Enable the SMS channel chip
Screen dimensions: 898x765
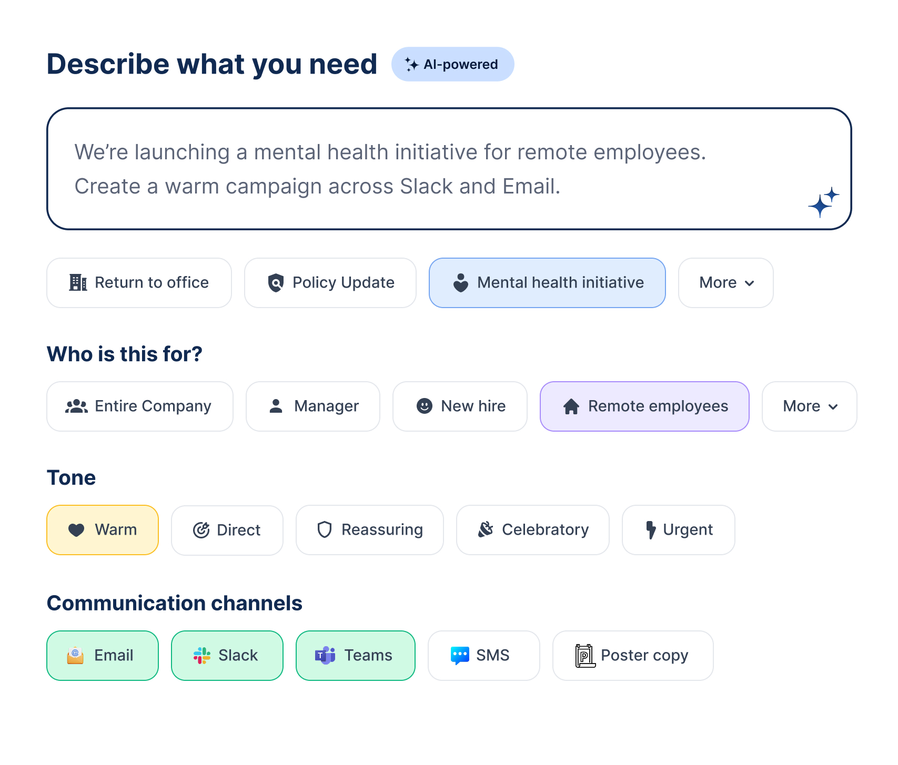coord(484,656)
